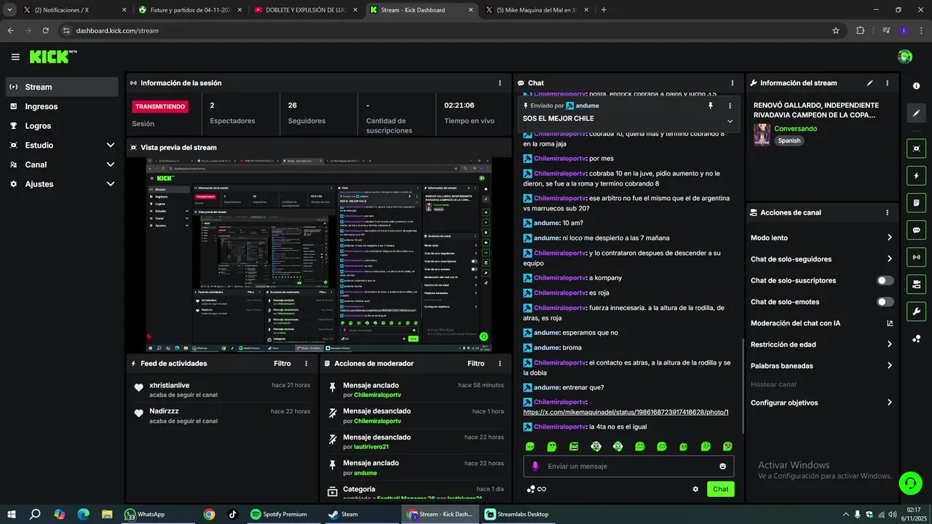Viewport: 932px width, 524px height.
Task: Click the green support headset button
Action: point(909,483)
